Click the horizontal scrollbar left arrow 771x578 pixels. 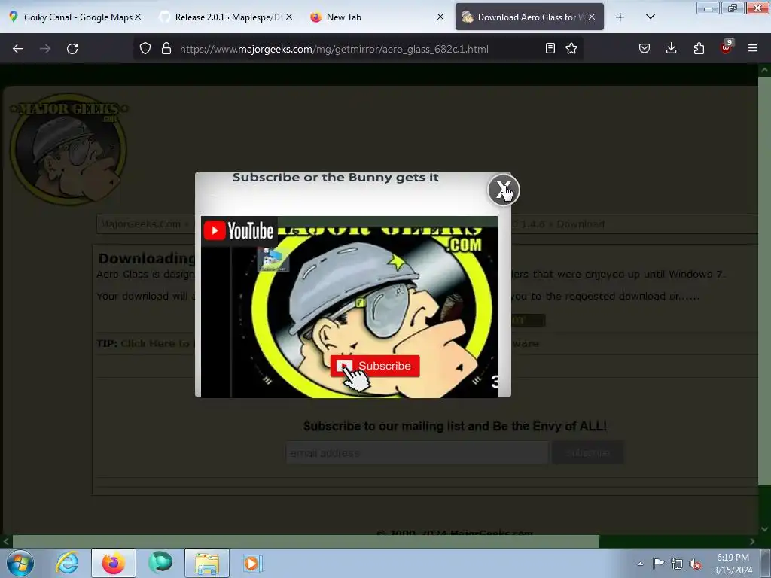6,542
